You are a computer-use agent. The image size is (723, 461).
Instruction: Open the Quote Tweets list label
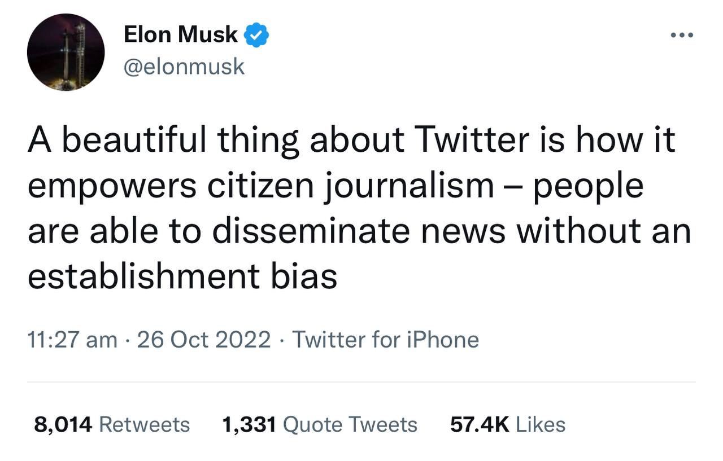(x=350, y=424)
